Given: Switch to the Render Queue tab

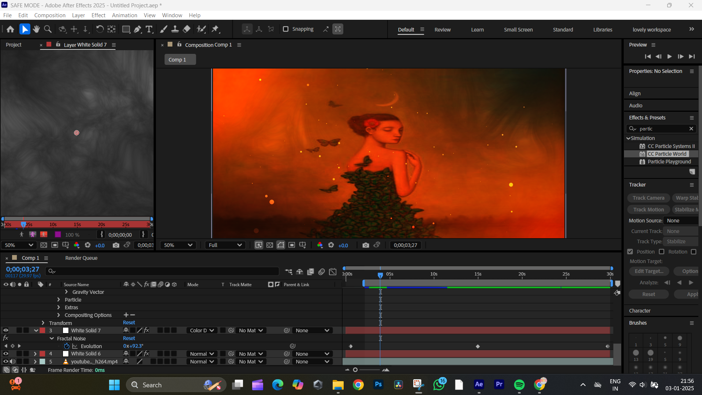Looking at the screenshot, I should pyautogui.click(x=81, y=258).
